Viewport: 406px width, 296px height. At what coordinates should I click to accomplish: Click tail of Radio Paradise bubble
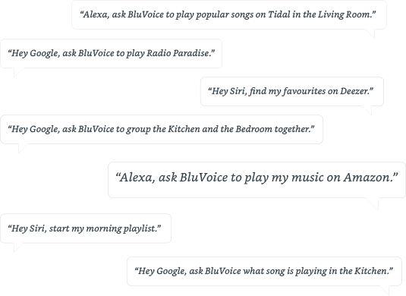pyautogui.click(x=17, y=72)
